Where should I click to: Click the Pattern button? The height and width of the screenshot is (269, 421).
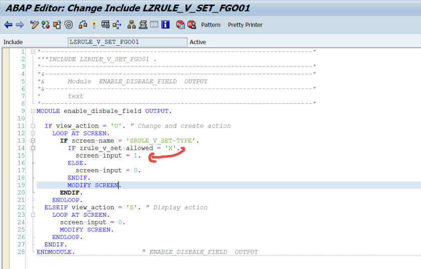pyautogui.click(x=210, y=25)
